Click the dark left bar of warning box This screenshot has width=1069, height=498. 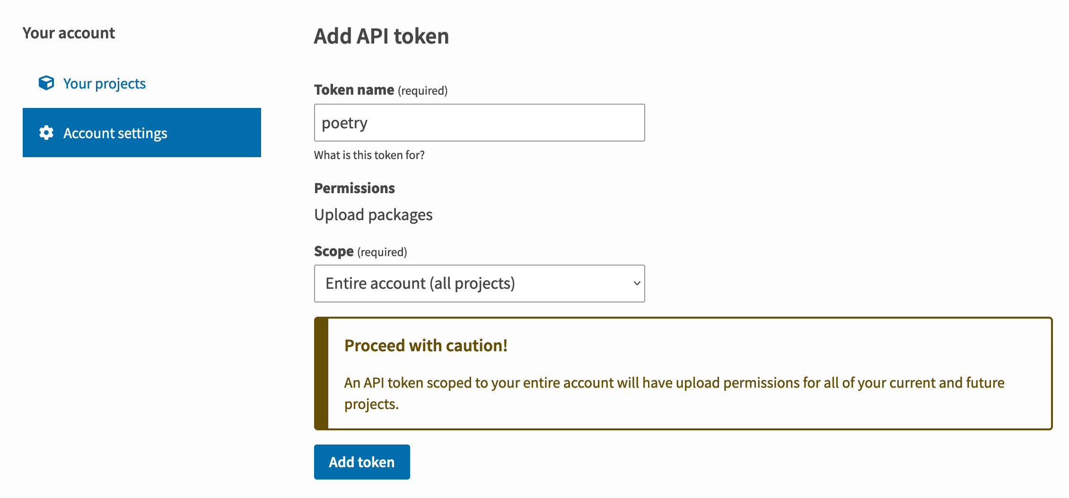[321, 373]
